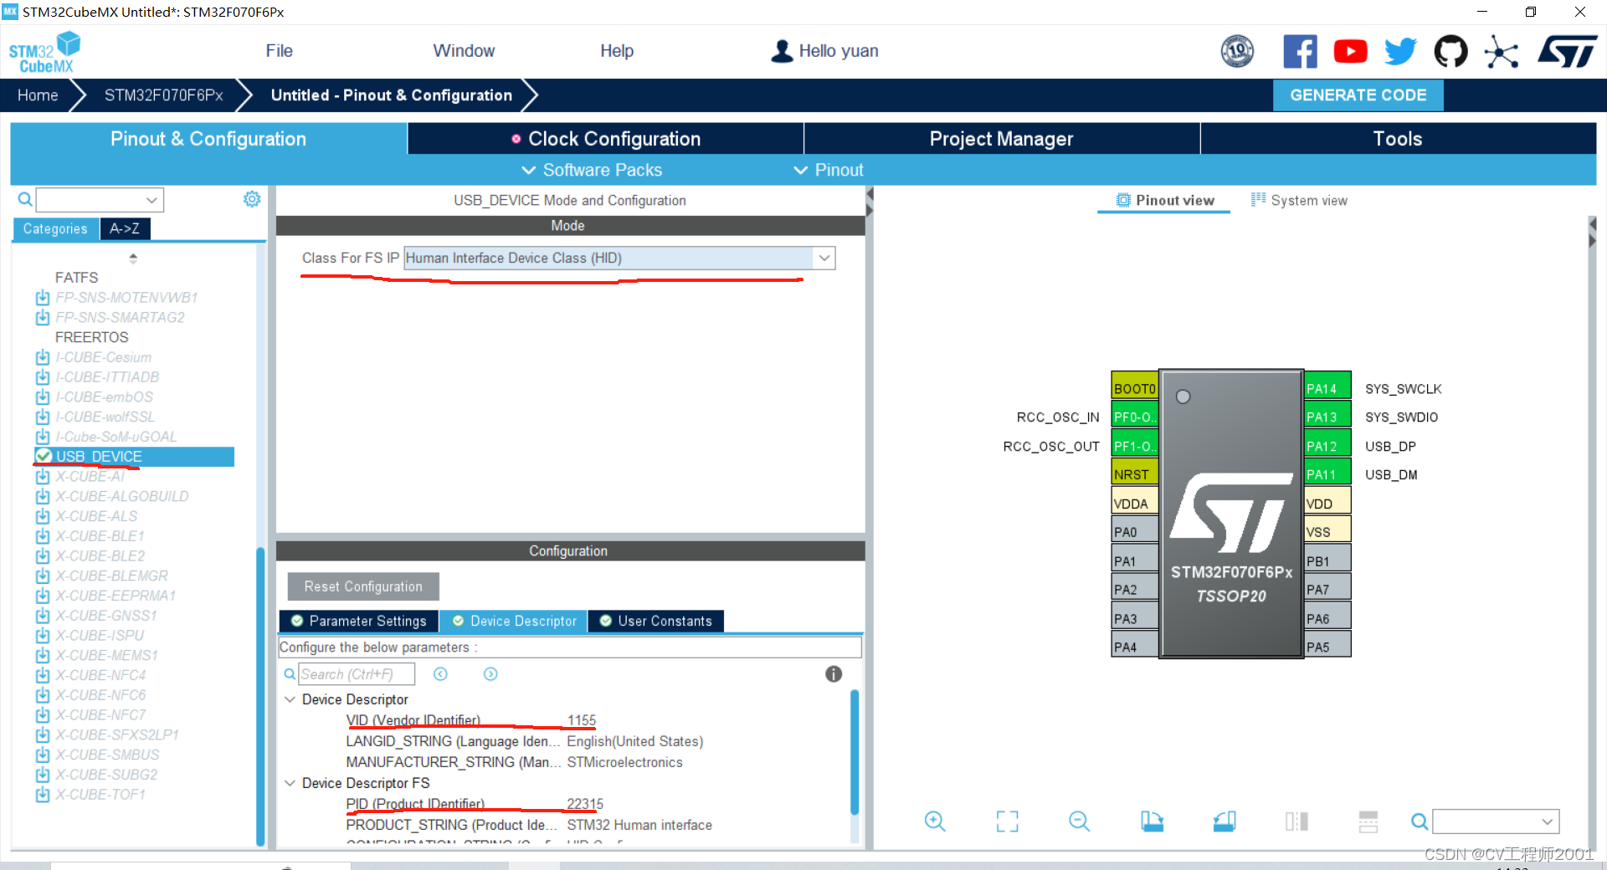Click the category search magnifier icon
This screenshot has height=870, width=1607.
25,199
